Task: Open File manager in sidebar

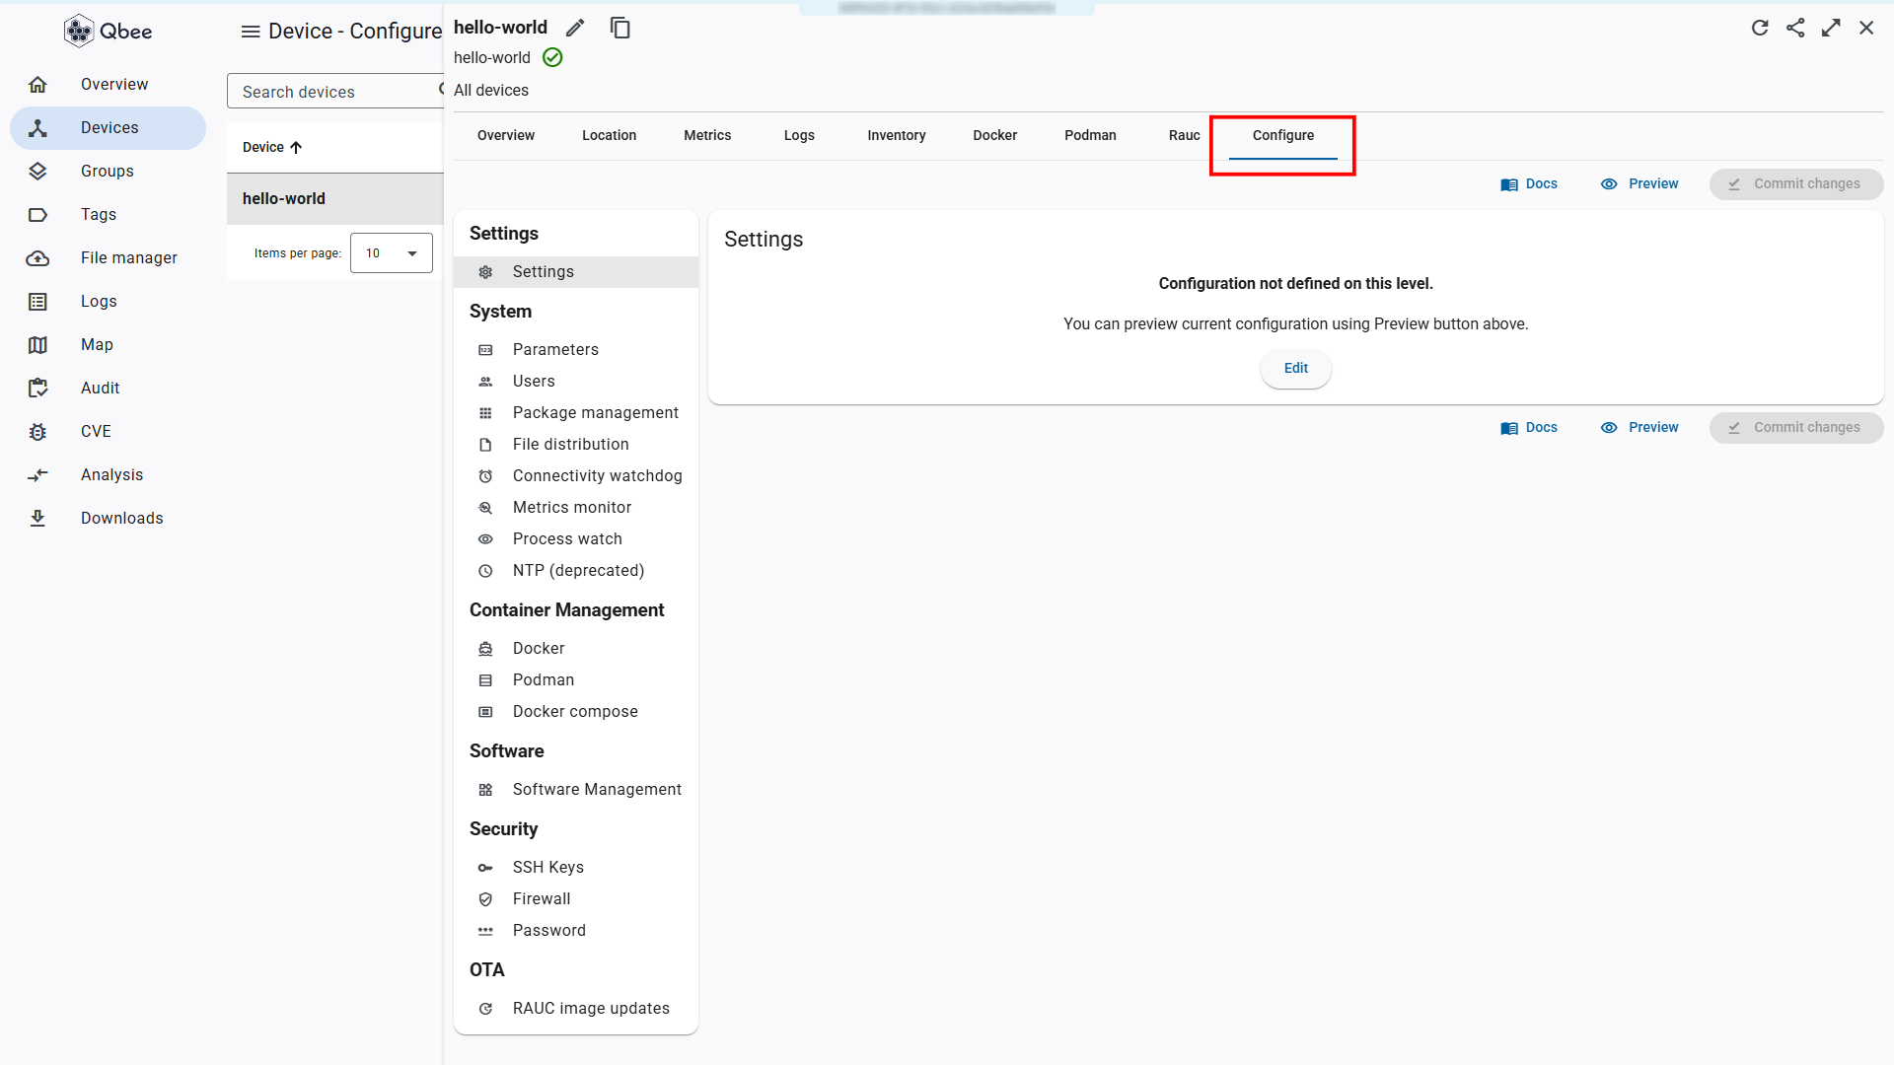Action: (108, 258)
